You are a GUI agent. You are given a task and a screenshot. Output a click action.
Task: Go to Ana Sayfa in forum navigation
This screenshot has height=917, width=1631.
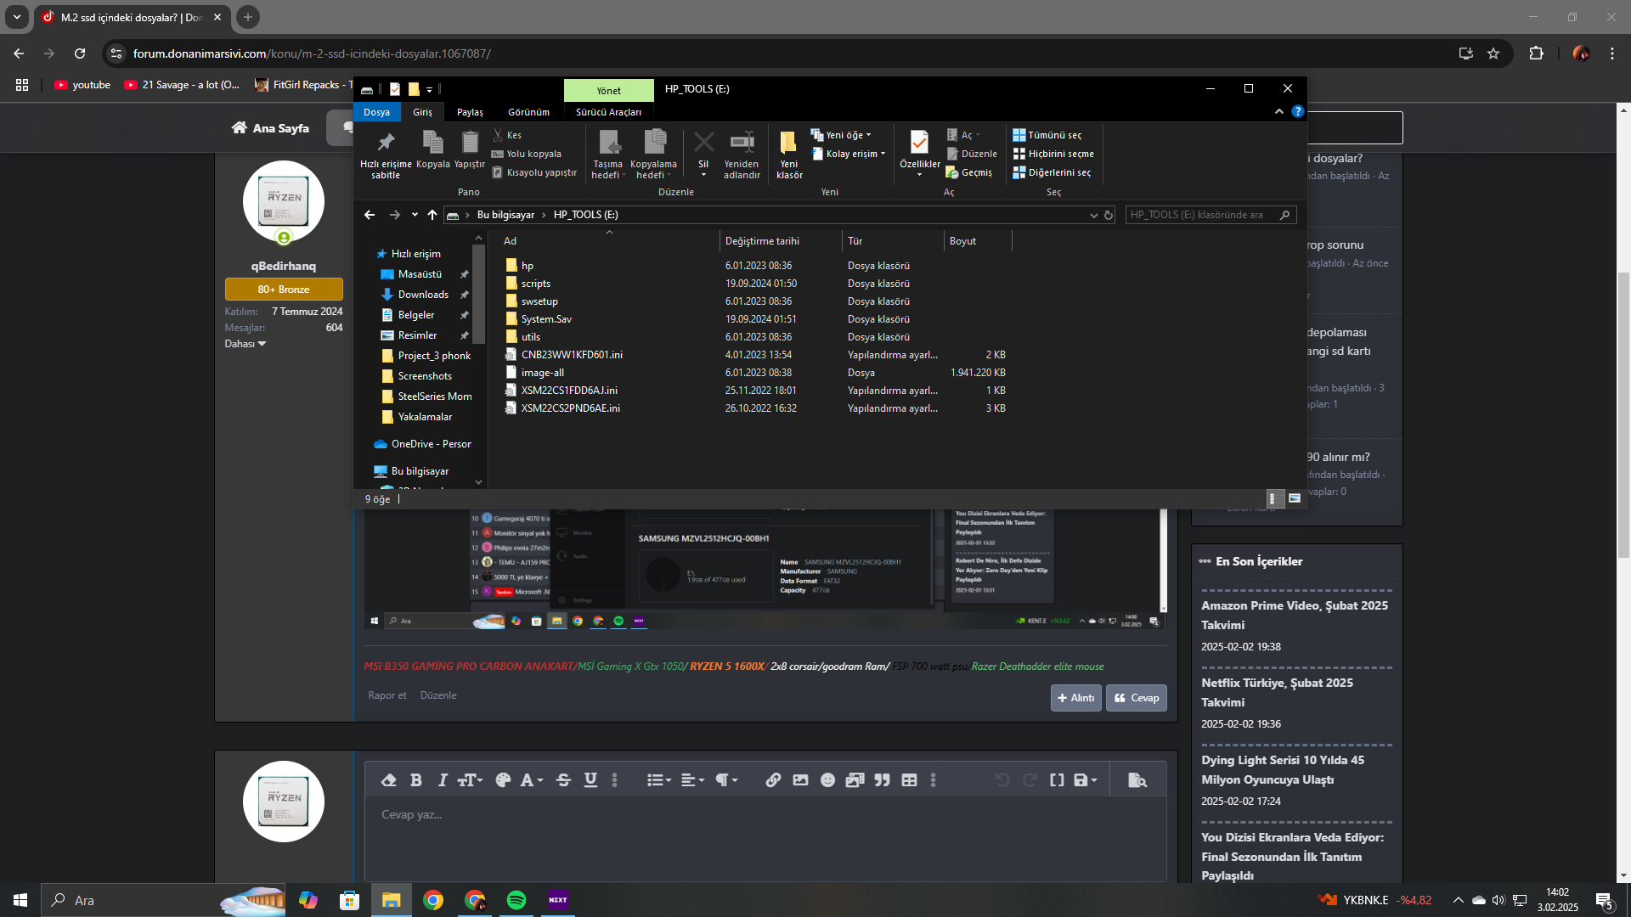click(x=270, y=128)
